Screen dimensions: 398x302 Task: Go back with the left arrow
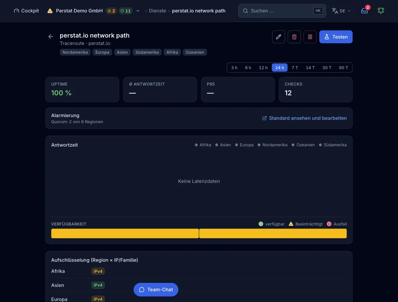[51, 37]
